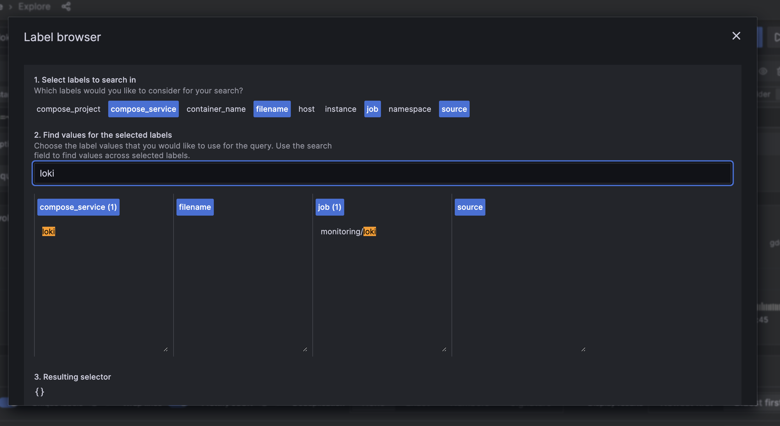Image resolution: width=780 pixels, height=426 pixels.
Task: Share this Explore view via share icon
Action: coord(66,6)
